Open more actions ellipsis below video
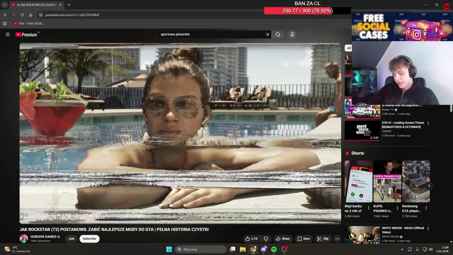This screenshot has height=255, width=453. click(x=337, y=239)
